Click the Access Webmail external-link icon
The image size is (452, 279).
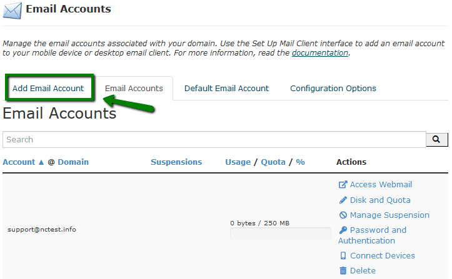[343, 185]
